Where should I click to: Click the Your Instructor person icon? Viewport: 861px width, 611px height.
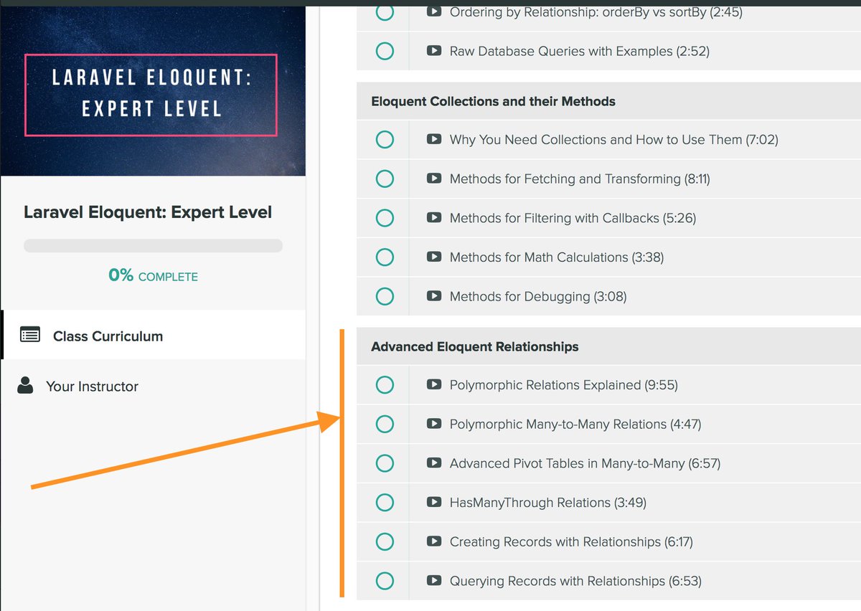click(25, 385)
